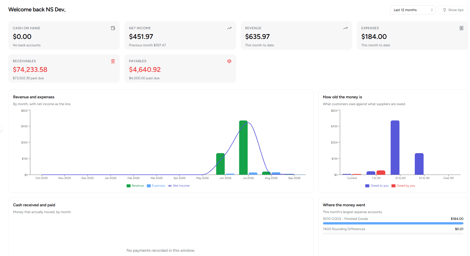Screen dimensions: 470x256
Task: Click '$73,502.39 past due' text
Action: click(x=28, y=78)
